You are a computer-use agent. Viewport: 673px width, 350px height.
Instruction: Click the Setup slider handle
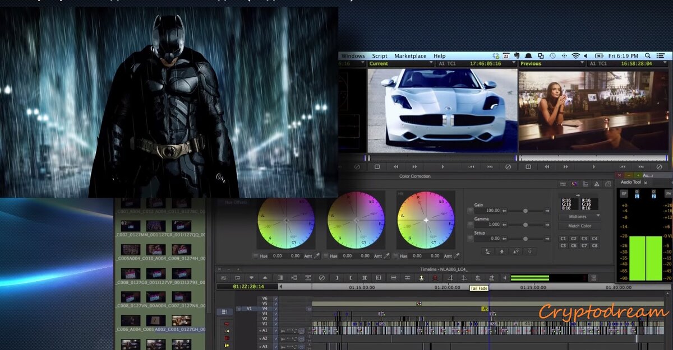526,239
